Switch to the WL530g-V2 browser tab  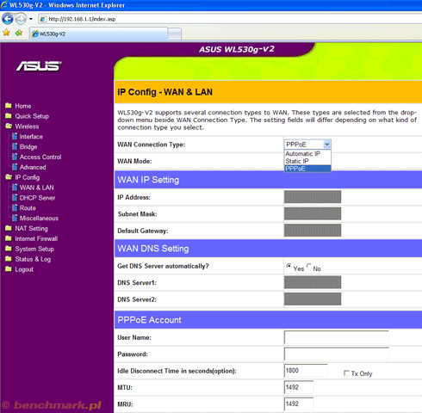click(x=98, y=34)
